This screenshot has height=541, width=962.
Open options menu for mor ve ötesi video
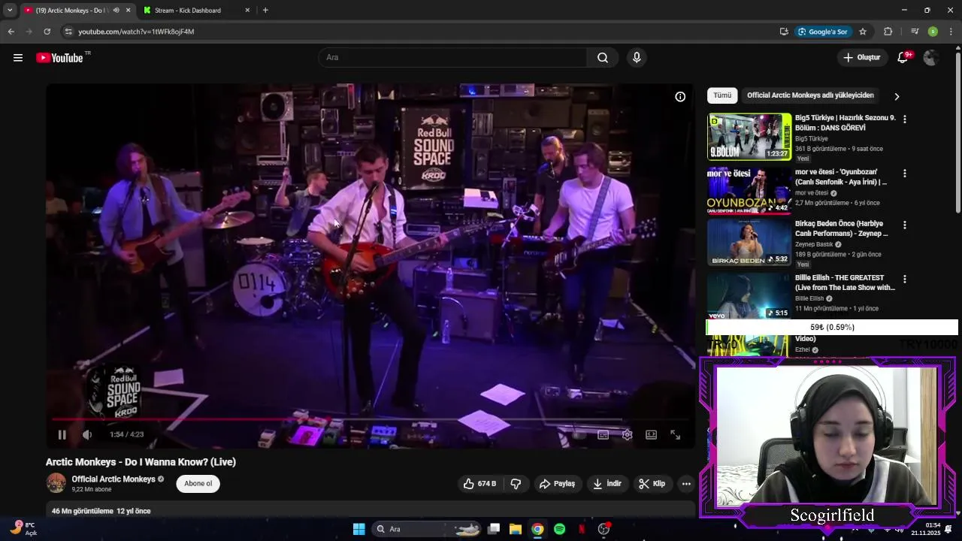click(x=905, y=174)
